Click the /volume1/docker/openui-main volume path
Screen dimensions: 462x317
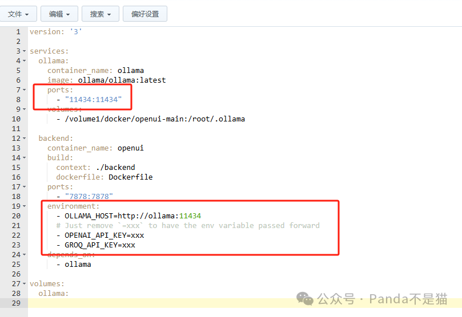point(155,119)
